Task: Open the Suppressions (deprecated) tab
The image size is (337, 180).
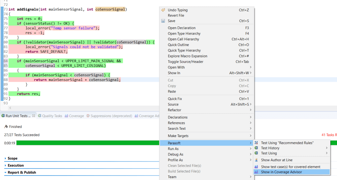Action: [x=111, y=116]
